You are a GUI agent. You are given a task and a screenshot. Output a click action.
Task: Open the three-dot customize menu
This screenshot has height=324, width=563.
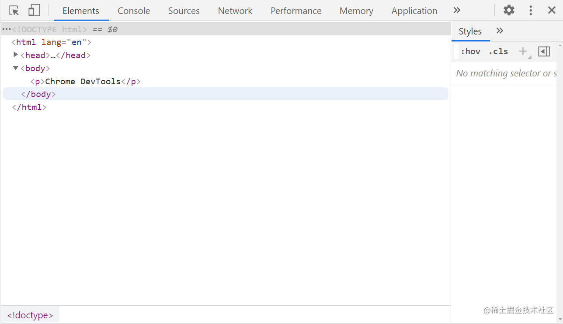(531, 10)
